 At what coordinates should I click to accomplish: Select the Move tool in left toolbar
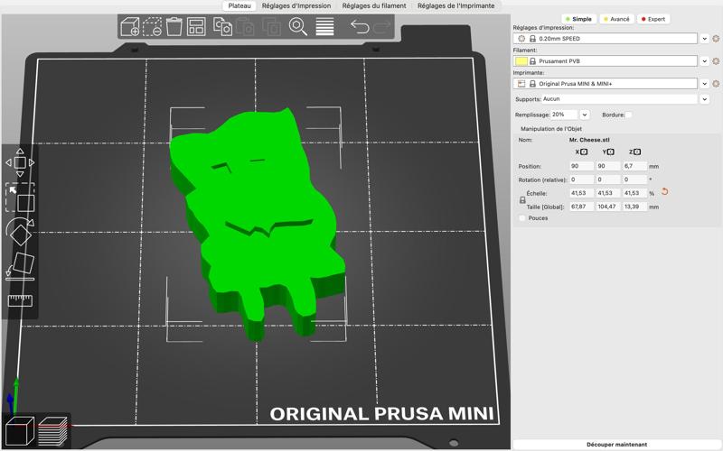pyautogui.click(x=20, y=162)
